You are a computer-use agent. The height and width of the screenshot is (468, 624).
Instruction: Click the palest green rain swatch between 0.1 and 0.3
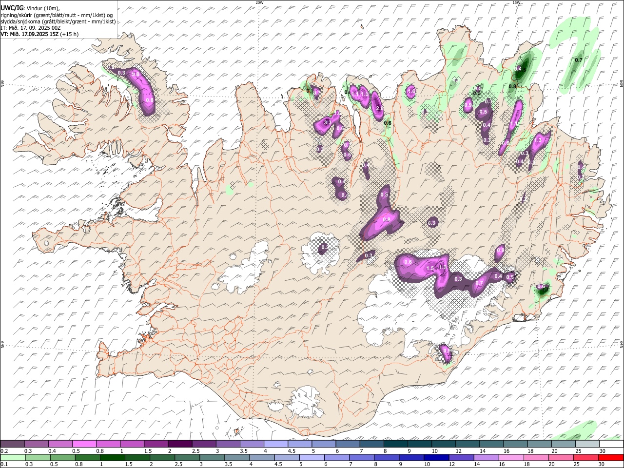click(13, 457)
